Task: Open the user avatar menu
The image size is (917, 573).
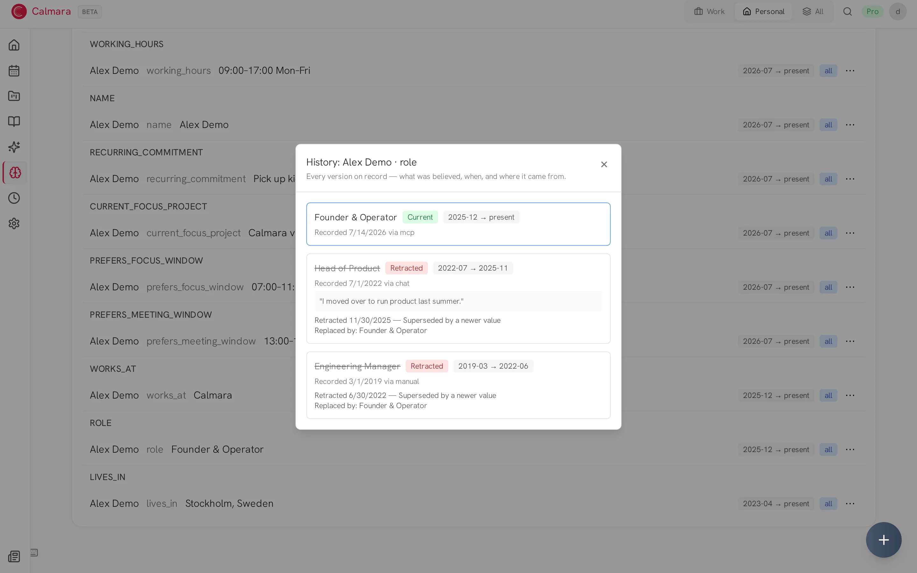Action: point(898,11)
